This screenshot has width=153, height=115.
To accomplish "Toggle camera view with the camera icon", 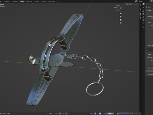I will (120, 20).
